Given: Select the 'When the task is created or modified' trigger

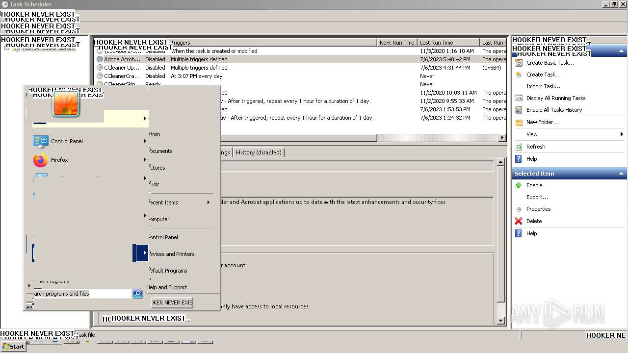Looking at the screenshot, I should tap(214, 51).
